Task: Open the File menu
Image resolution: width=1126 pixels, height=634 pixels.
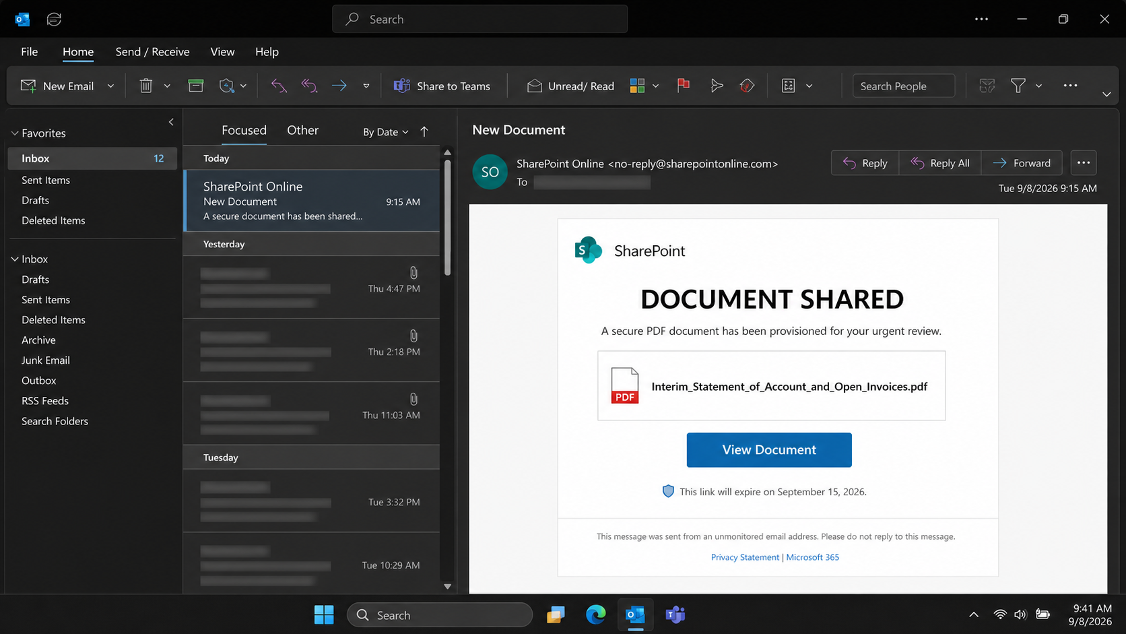Action: point(29,52)
